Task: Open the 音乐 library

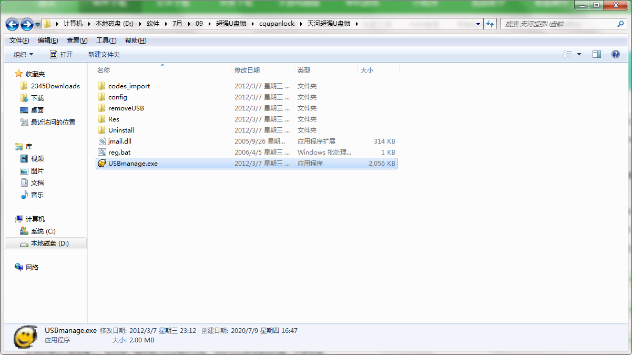Action: [x=37, y=195]
